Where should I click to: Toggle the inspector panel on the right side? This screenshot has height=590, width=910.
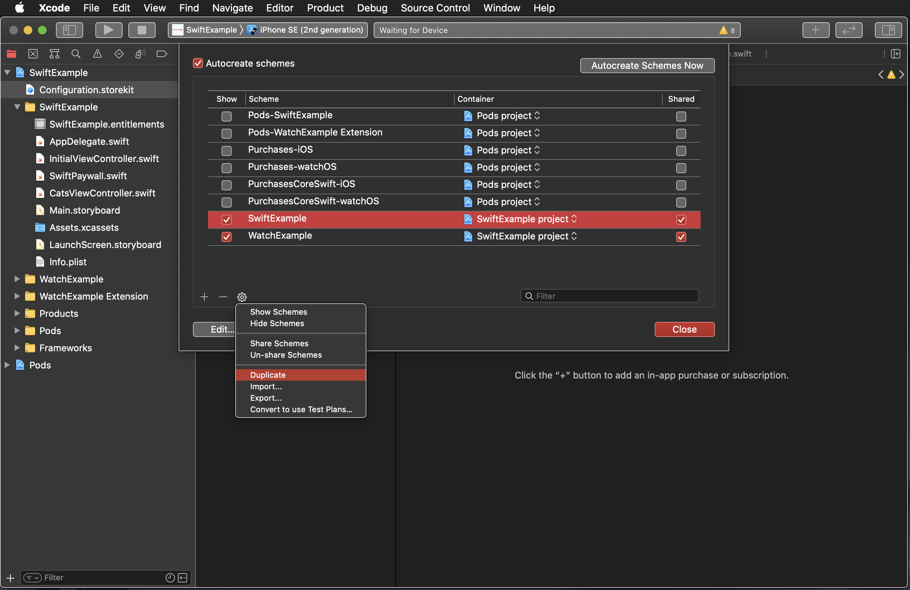pyautogui.click(x=888, y=30)
